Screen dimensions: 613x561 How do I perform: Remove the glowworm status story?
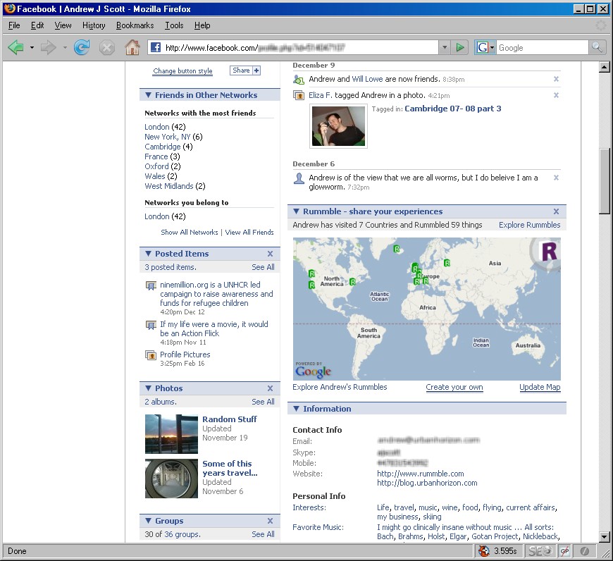coord(556,178)
